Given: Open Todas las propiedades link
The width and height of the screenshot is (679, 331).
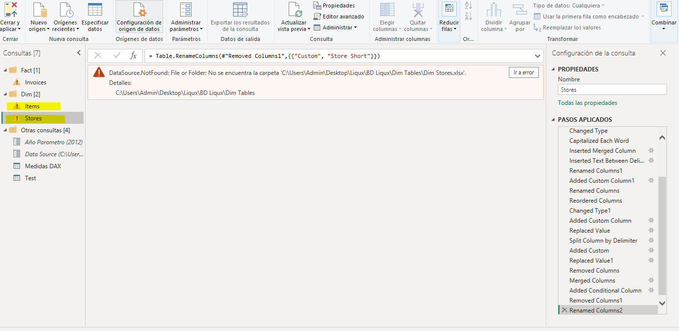Looking at the screenshot, I should (x=587, y=103).
